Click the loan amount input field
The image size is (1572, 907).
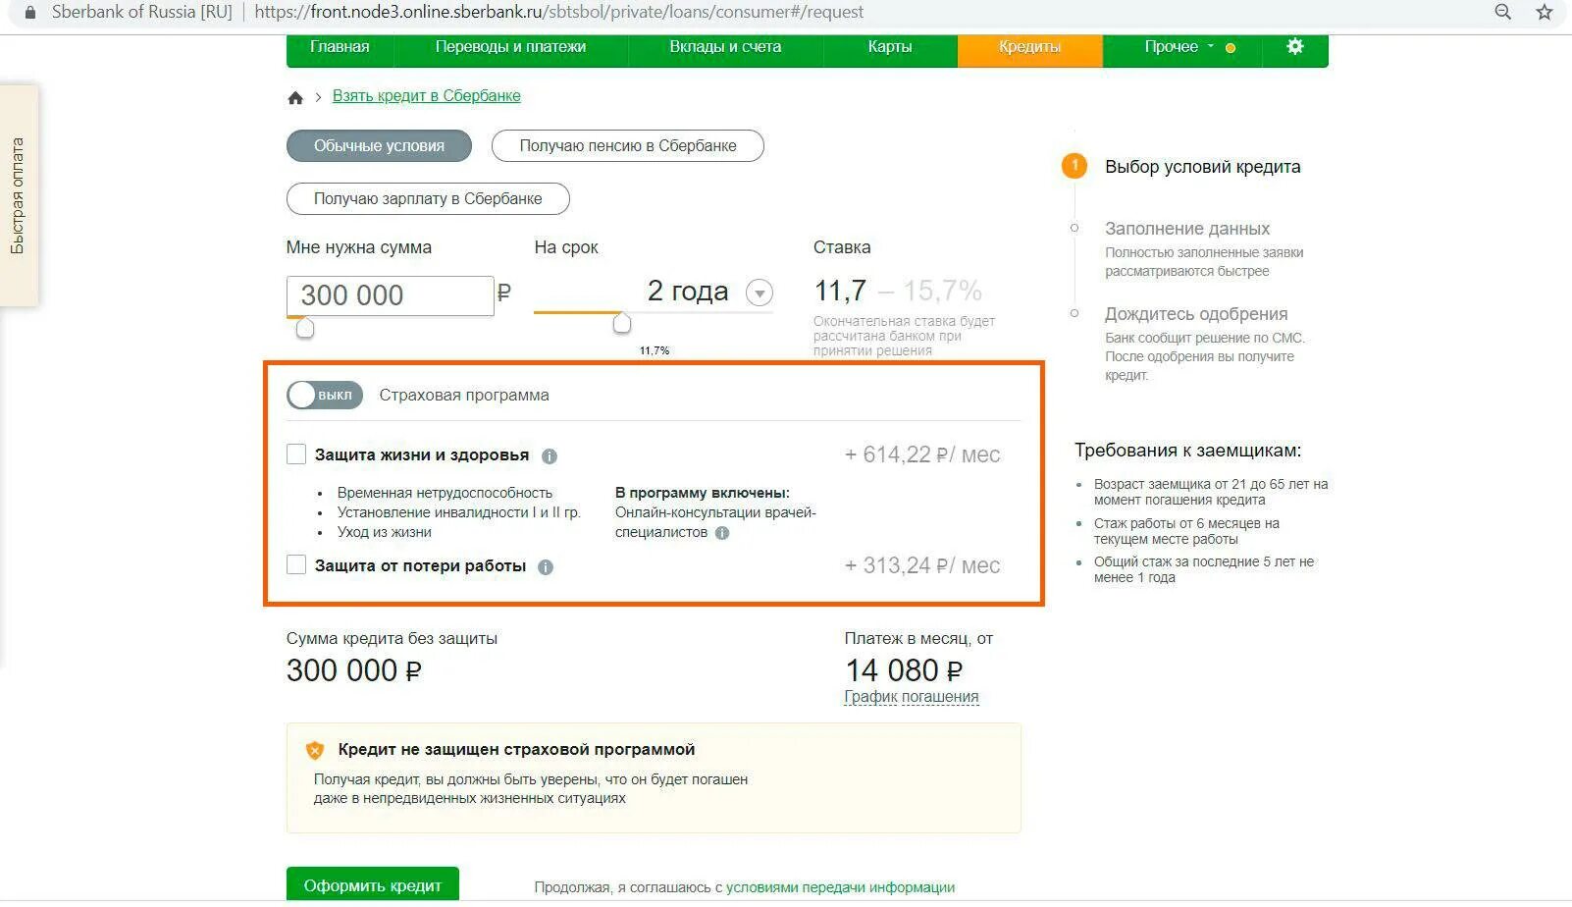coord(390,295)
